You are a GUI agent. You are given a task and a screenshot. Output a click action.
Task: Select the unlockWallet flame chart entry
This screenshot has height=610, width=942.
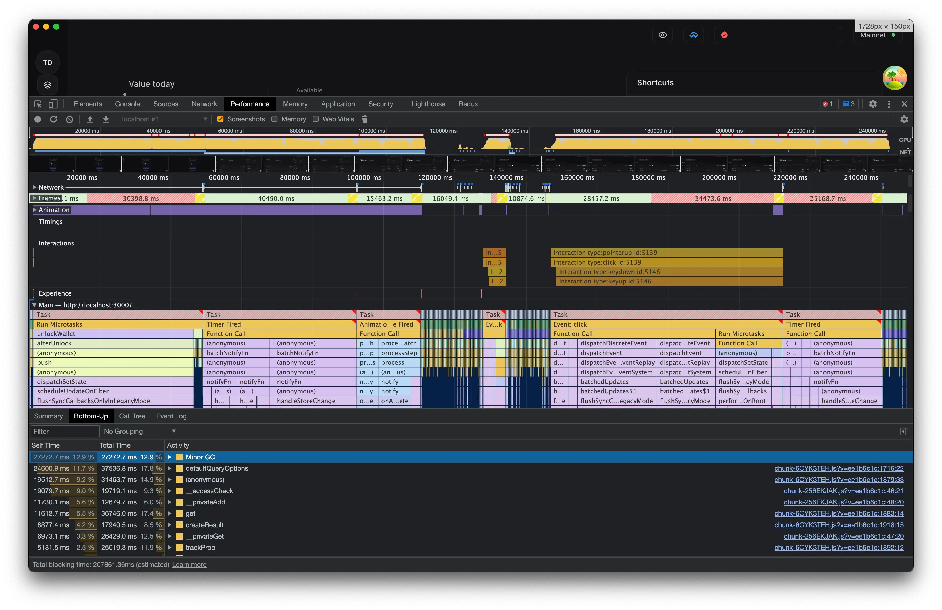click(114, 334)
